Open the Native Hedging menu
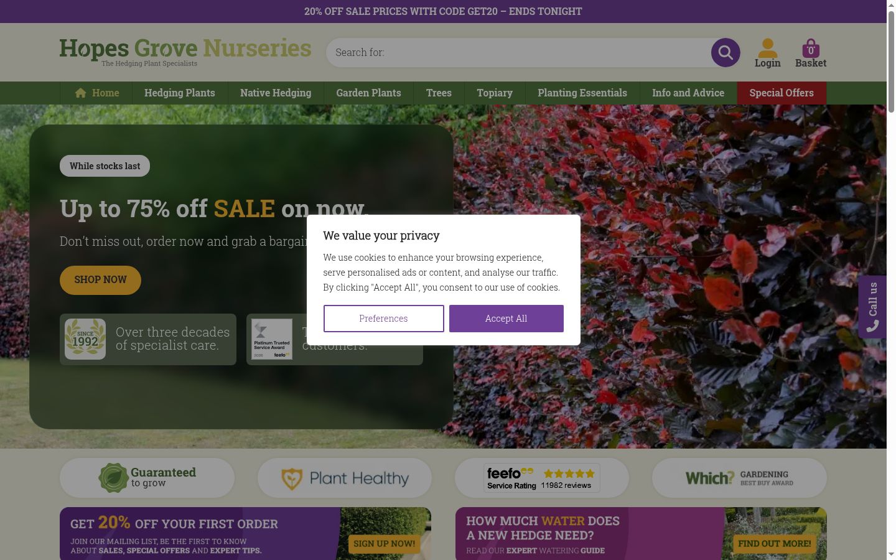The width and height of the screenshot is (896, 560). [x=276, y=93]
